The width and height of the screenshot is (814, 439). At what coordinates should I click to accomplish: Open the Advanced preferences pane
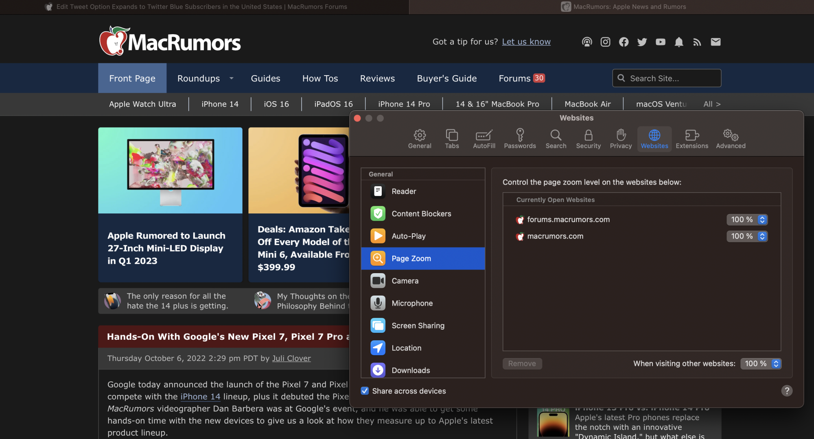click(731, 139)
